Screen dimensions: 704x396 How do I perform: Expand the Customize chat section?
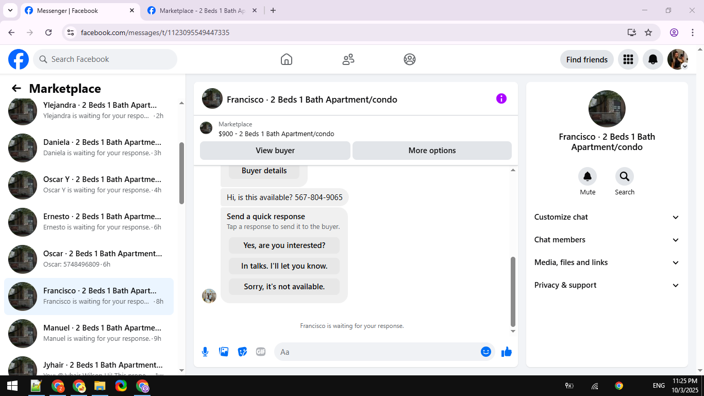point(607,217)
